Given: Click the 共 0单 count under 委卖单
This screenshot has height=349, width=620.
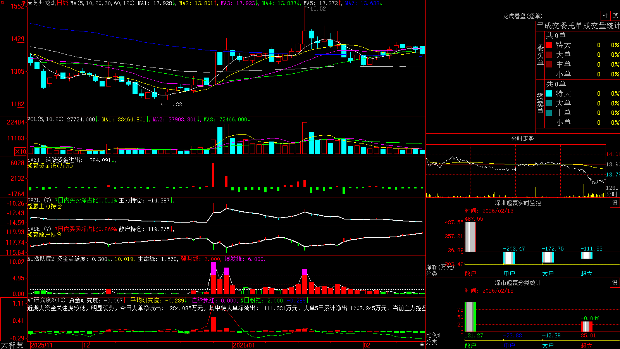Looking at the screenshot, I should (556, 84).
